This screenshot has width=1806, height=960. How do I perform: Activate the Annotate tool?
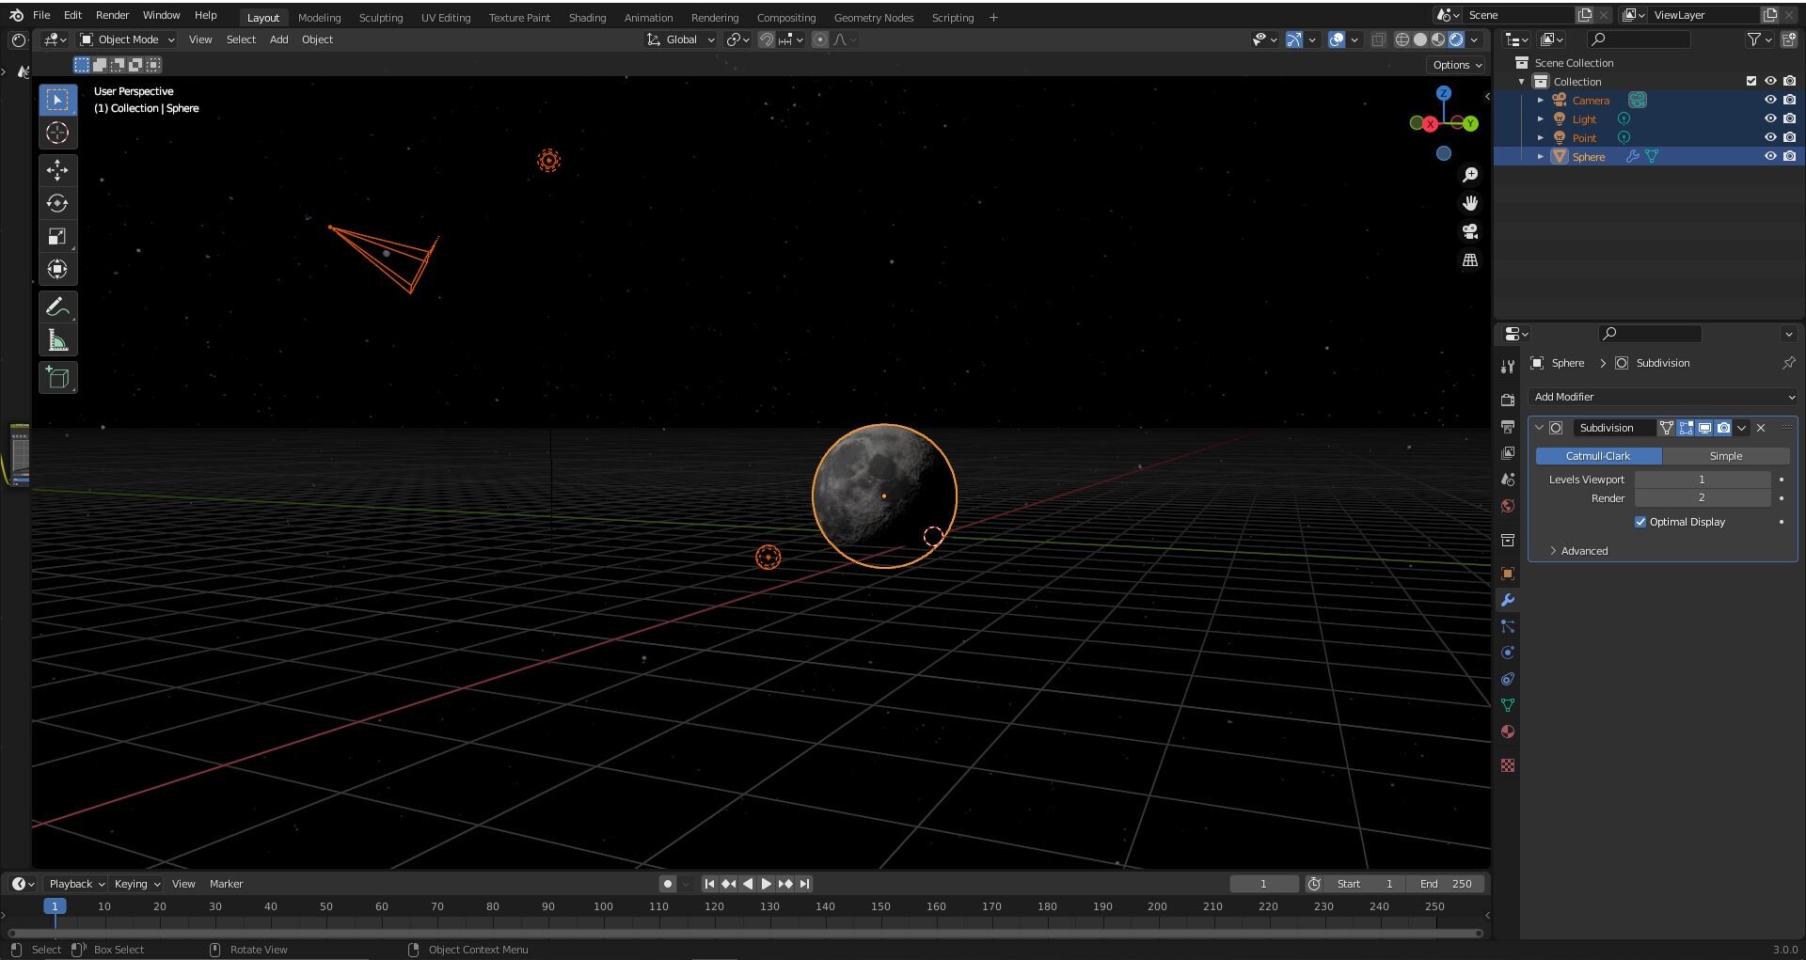(57, 306)
